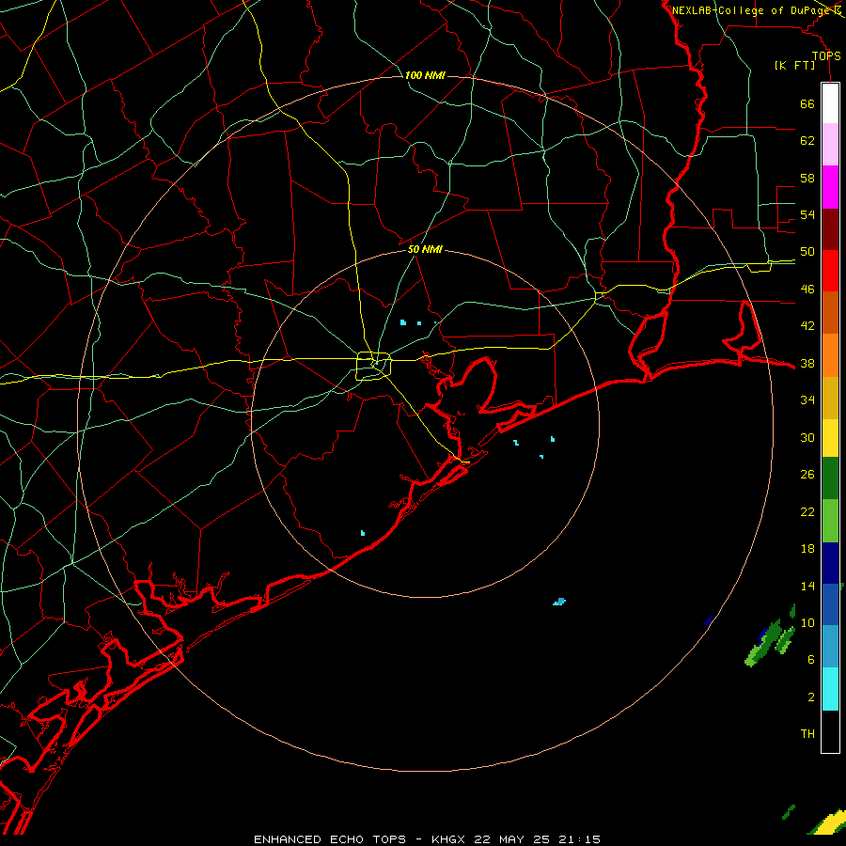
Task: Select the magenta swatch in the color scale
Action: [x=830, y=187]
